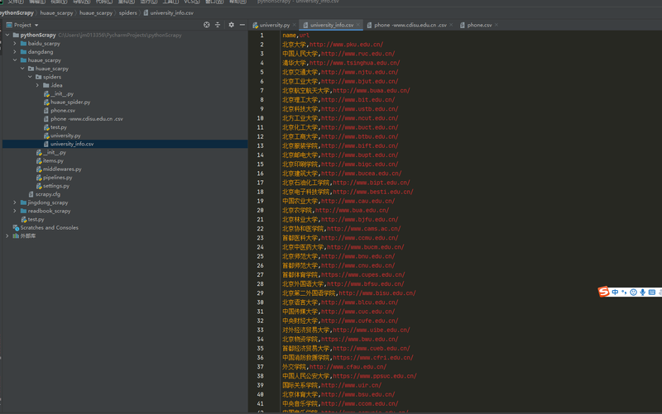
Task: Open the Project view dropdown arrow
Action: [36, 26]
